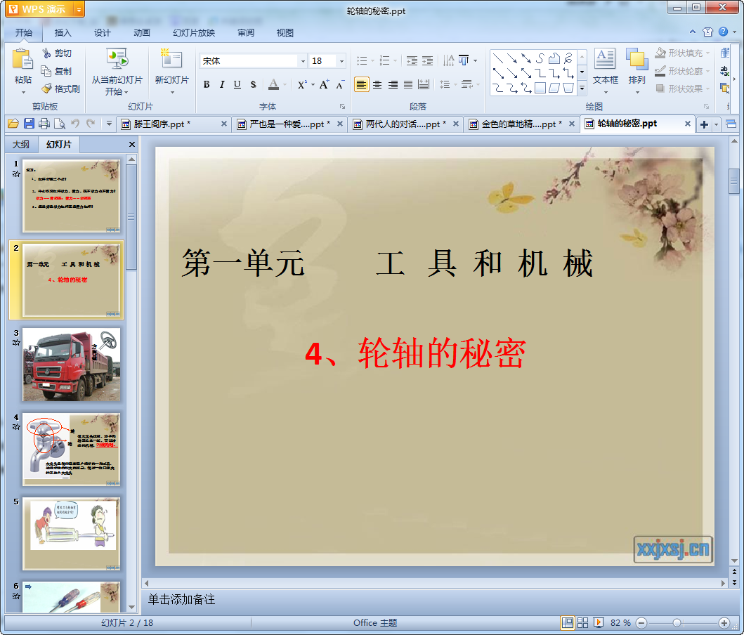
Task: Redo the last action
Action: pyautogui.click(x=91, y=124)
